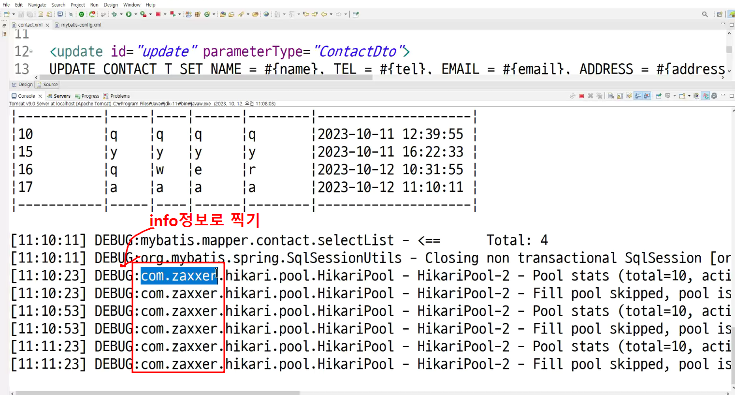The height and width of the screenshot is (395, 735).
Task: Open the Edit menu
Action: coord(19,5)
